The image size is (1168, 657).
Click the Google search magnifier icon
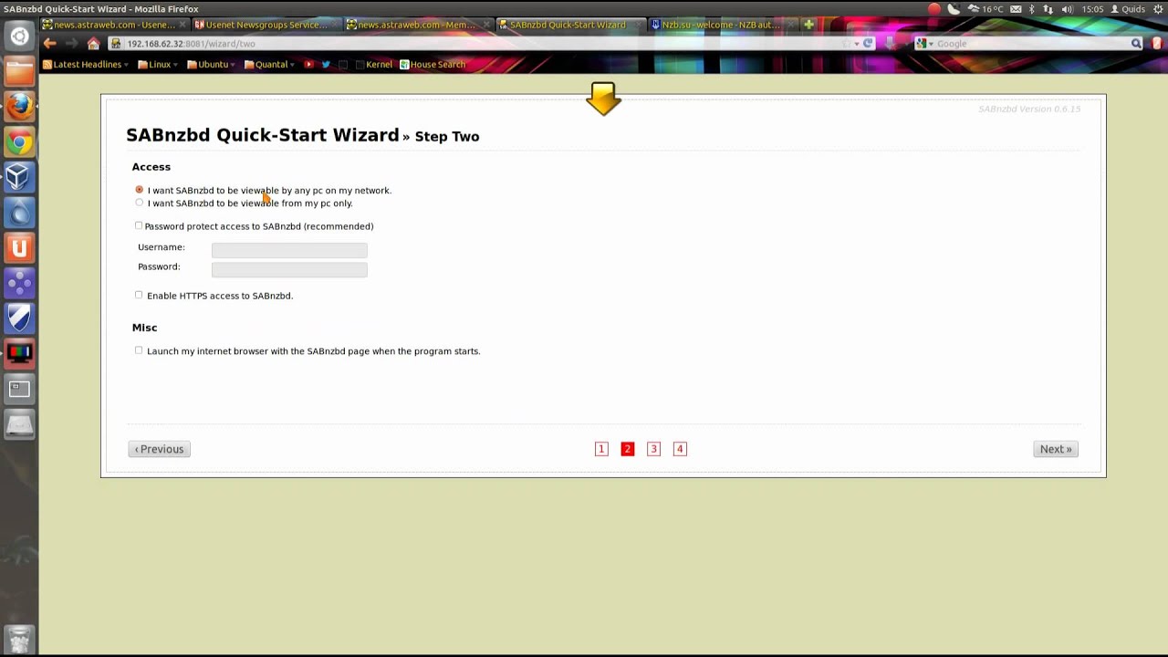coord(1136,44)
